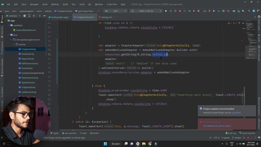Collapse the manifests folder
This screenshot has height=147, width=261.
tap(8, 25)
